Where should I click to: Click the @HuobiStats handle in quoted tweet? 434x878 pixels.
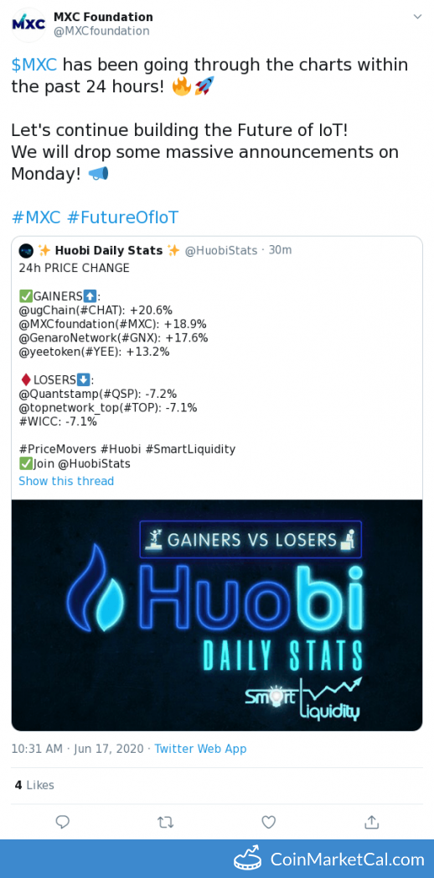[221, 250]
